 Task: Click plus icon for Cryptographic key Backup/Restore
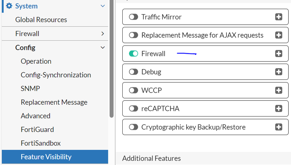pyautogui.click(x=279, y=127)
